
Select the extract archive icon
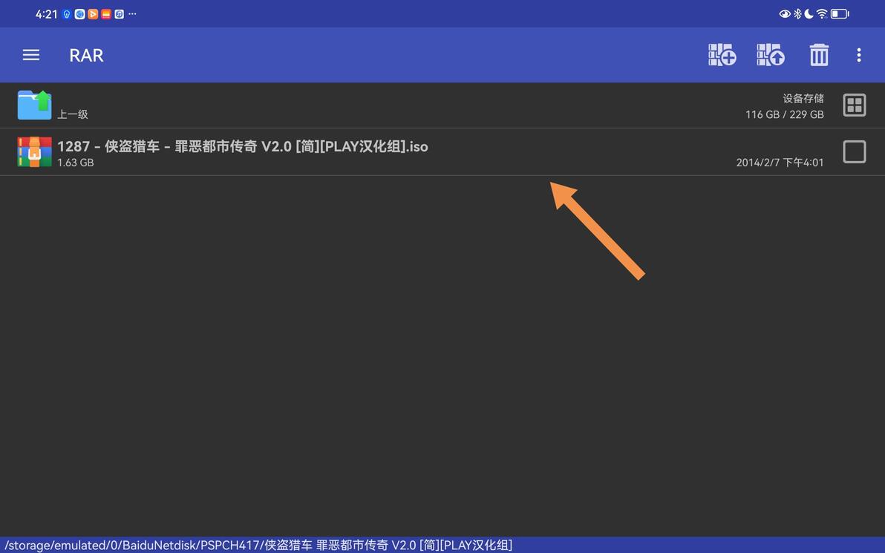pos(770,54)
